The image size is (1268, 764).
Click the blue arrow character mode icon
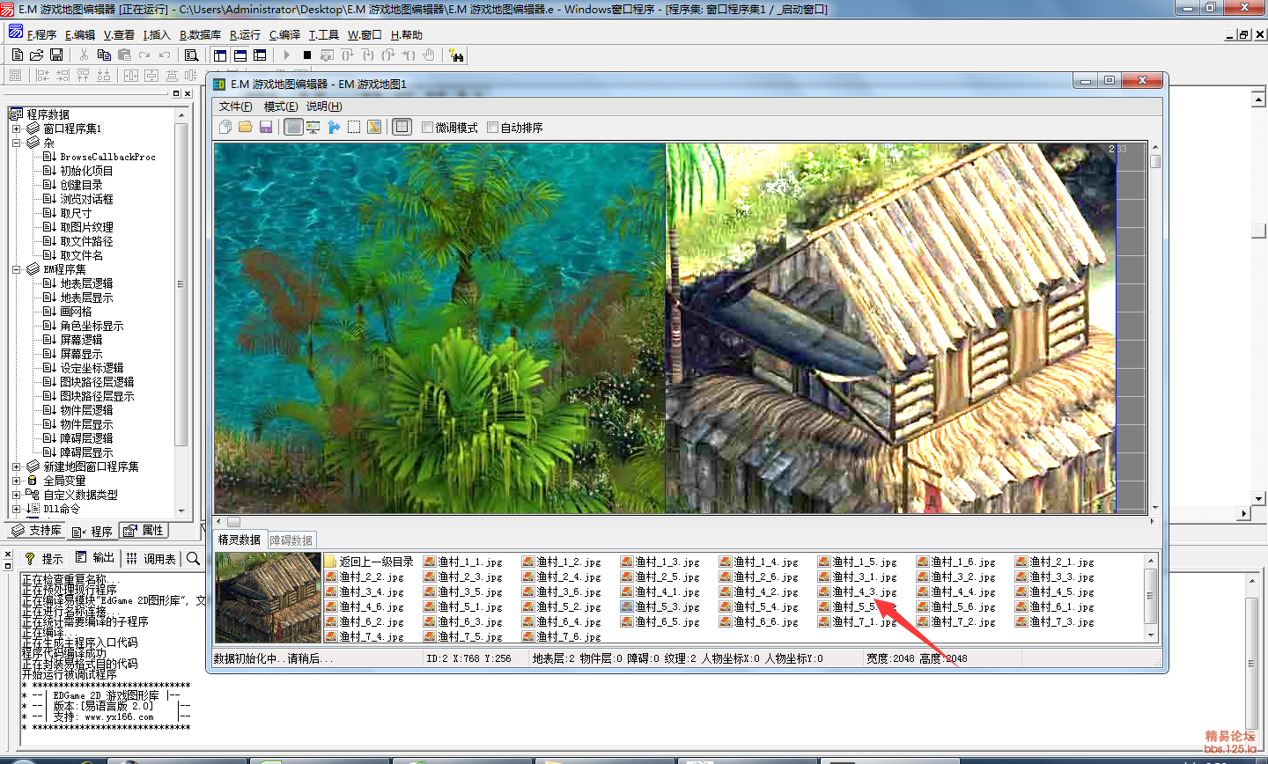(x=334, y=127)
